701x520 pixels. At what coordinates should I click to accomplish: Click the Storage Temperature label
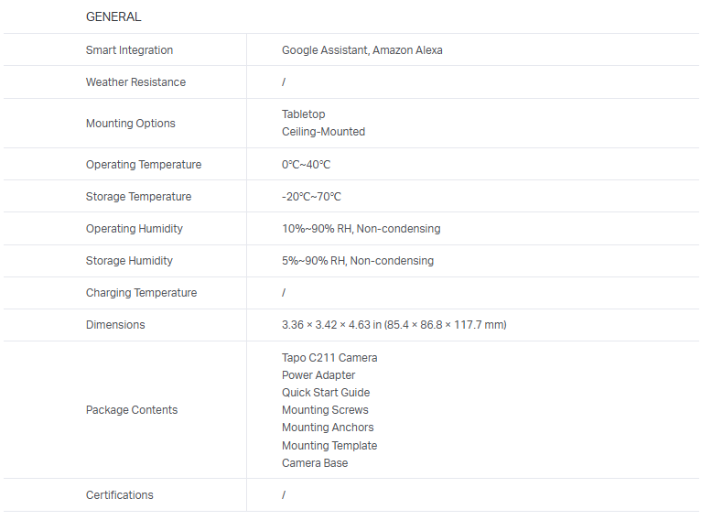click(x=138, y=197)
